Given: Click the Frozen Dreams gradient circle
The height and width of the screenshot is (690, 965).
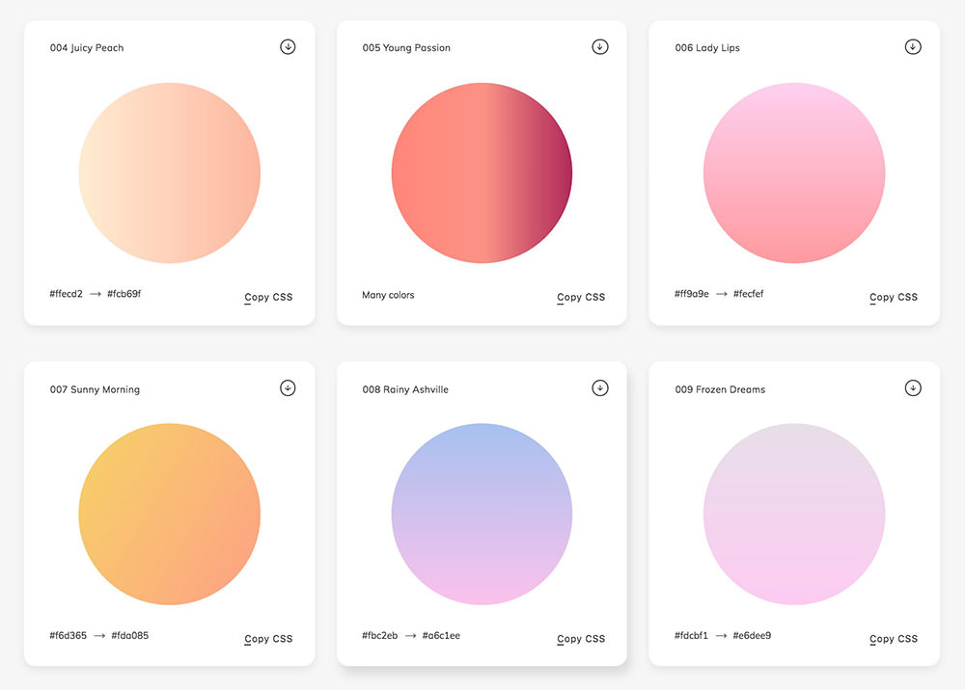Looking at the screenshot, I should pos(794,515).
